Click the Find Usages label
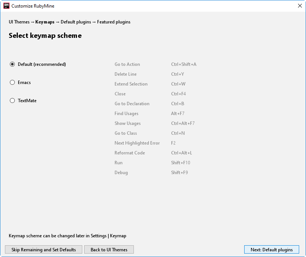The image size is (306, 257). 127,114
